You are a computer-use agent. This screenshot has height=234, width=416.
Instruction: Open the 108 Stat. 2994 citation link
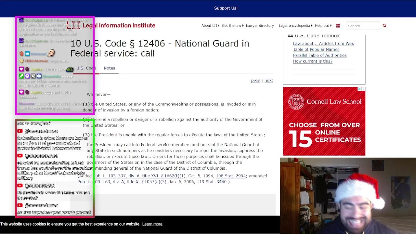[231, 176]
